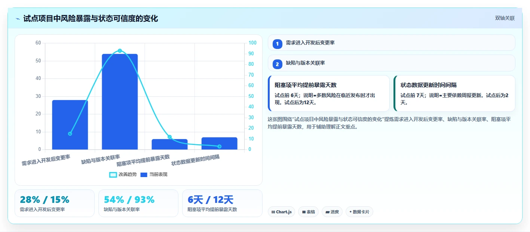Click the 双轴关联 label in header
This screenshot has width=530, height=232.
[x=505, y=18]
